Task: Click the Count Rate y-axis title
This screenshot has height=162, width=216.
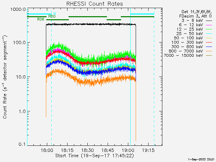Action: 5,77
